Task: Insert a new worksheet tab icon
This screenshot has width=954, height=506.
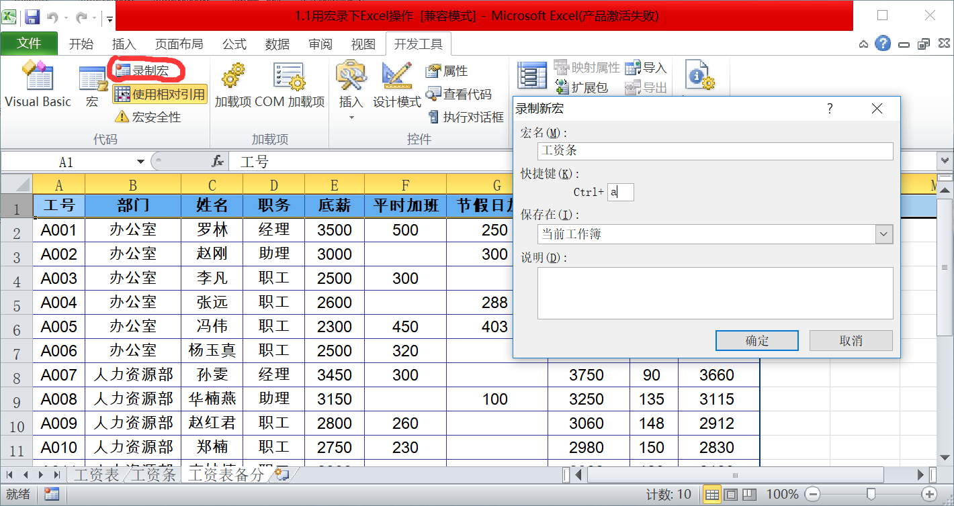Action: (x=281, y=474)
